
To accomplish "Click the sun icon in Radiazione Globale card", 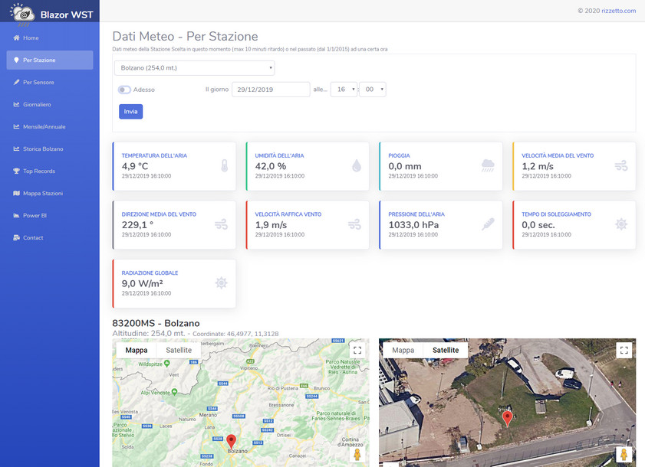I will (221, 283).
